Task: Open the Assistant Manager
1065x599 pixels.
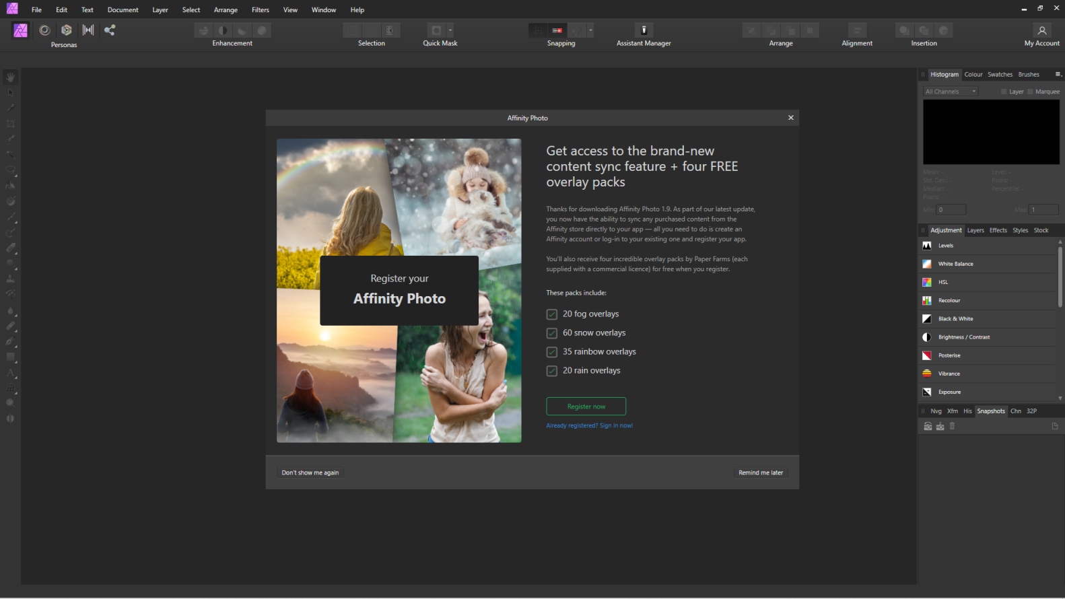Action: pos(644,30)
